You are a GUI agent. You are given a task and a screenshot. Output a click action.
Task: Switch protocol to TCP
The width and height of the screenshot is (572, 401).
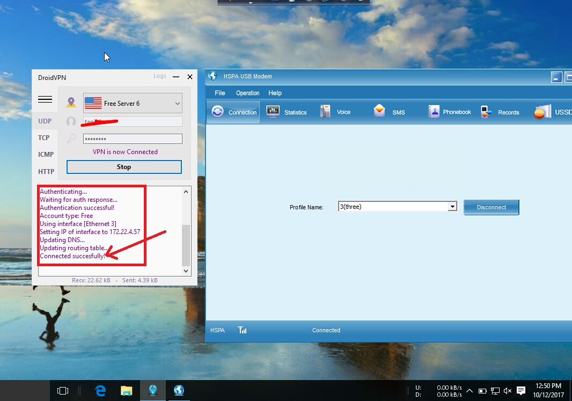[x=44, y=138]
